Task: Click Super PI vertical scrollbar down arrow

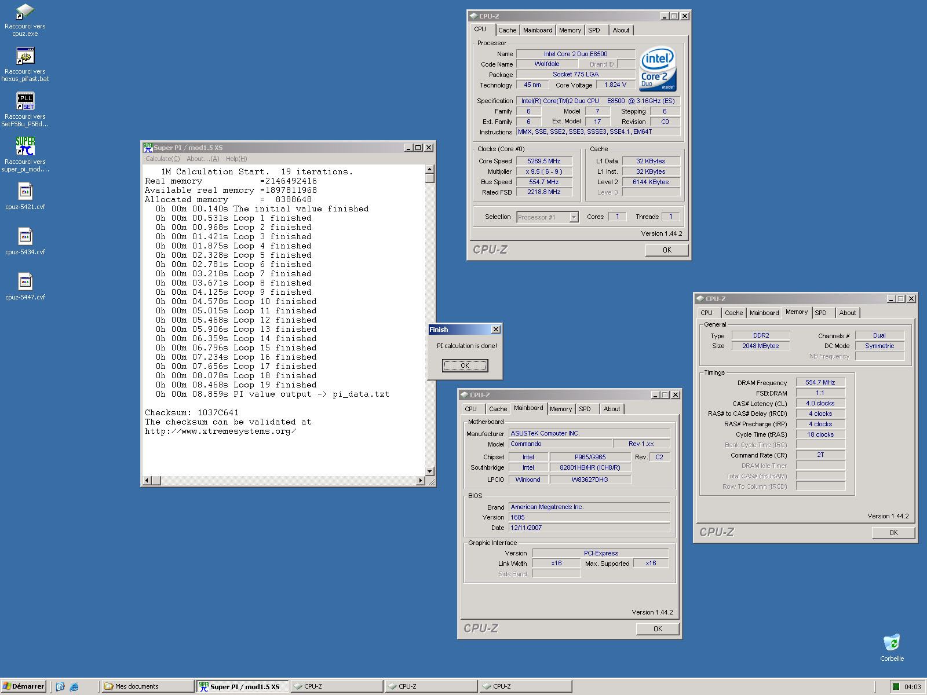Action: tap(430, 471)
